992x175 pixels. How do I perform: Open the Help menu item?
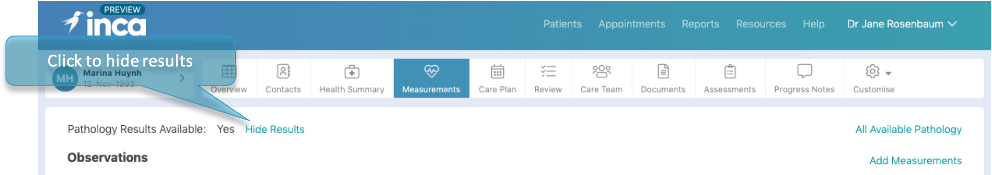click(x=813, y=24)
